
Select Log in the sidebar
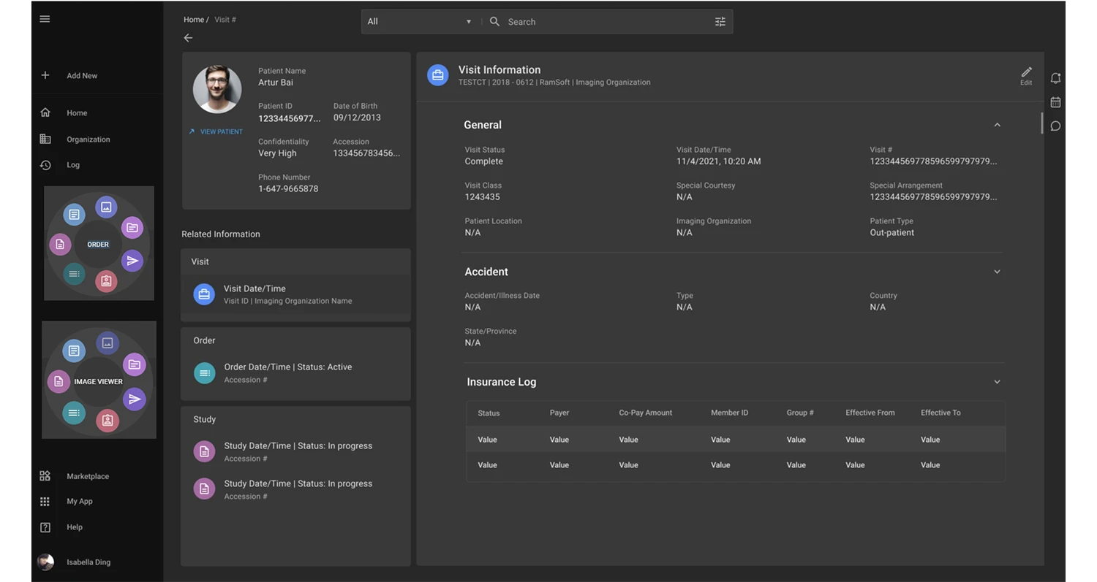click(x=73, y=165)
